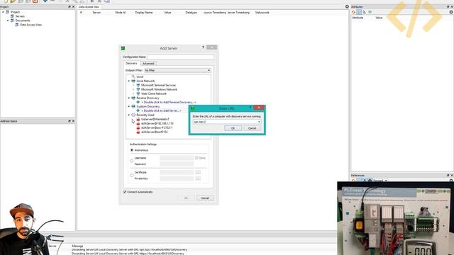The width and height of the screenshot is (454, 255).
Task: Click the Servers icon in Project tree
Action: [12, 16]
